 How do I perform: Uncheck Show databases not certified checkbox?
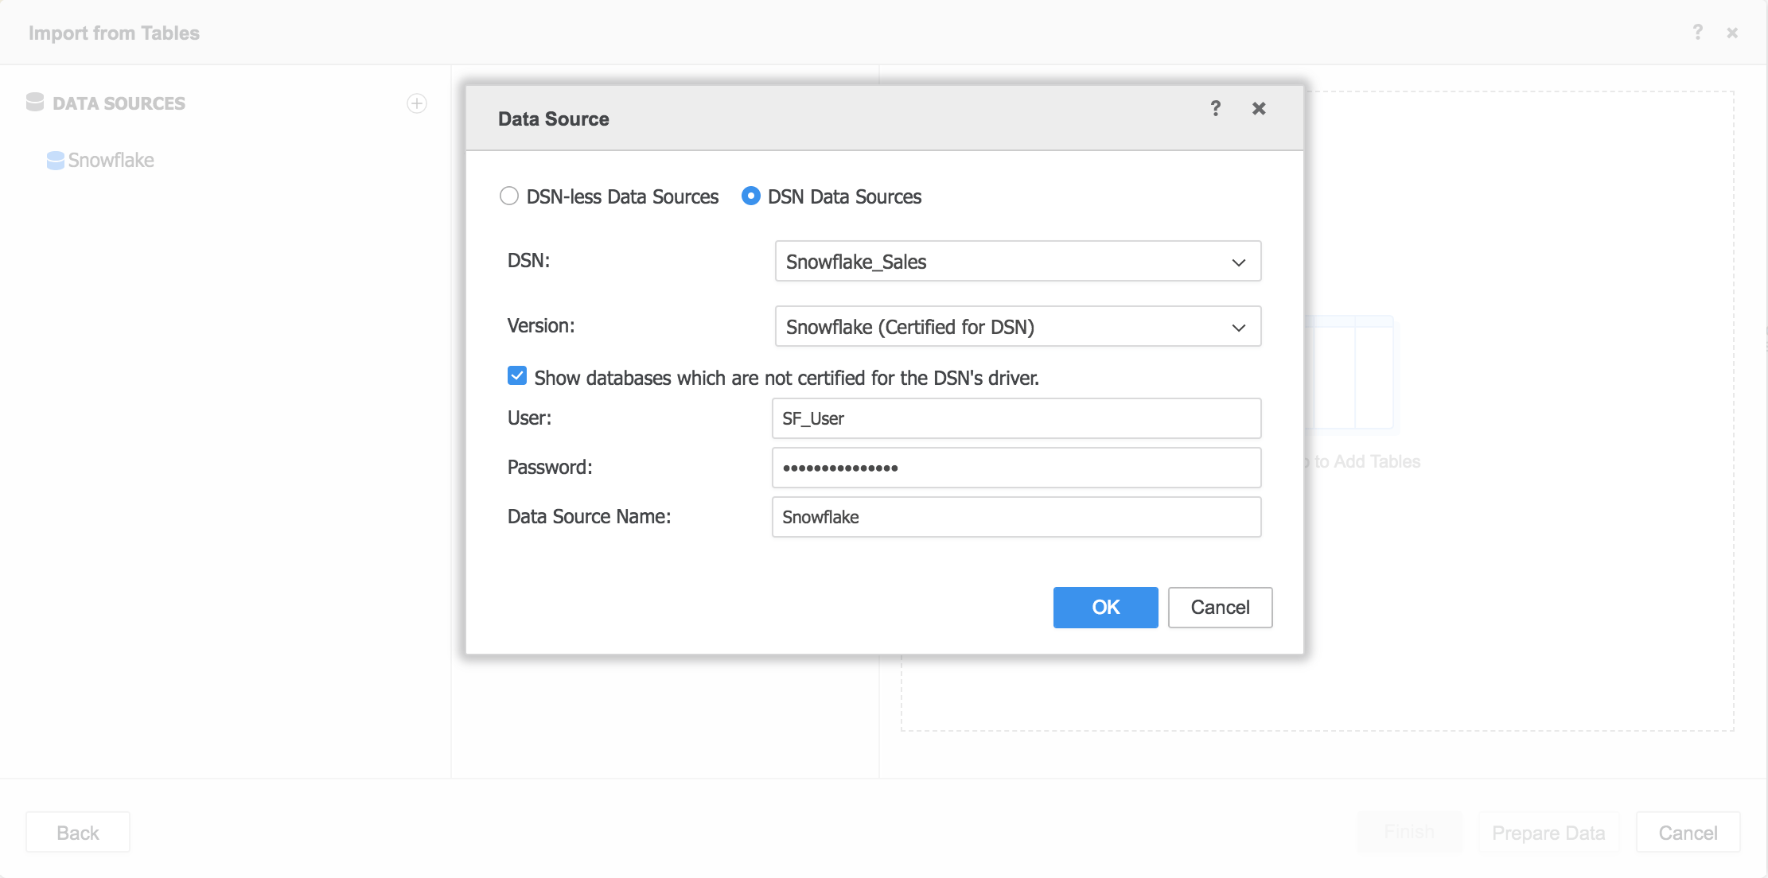coord(517,376)
